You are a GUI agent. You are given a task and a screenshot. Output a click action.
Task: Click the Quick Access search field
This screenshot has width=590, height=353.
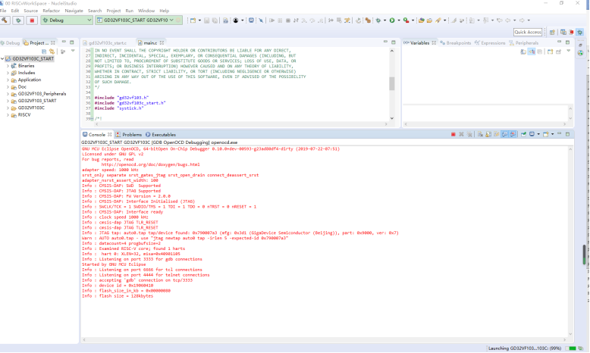point(528,32)
